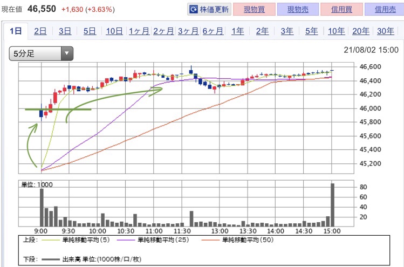Switch to the 10年 period tab
Viewport: 404px width, 267px height.
[x=336, y=31]
